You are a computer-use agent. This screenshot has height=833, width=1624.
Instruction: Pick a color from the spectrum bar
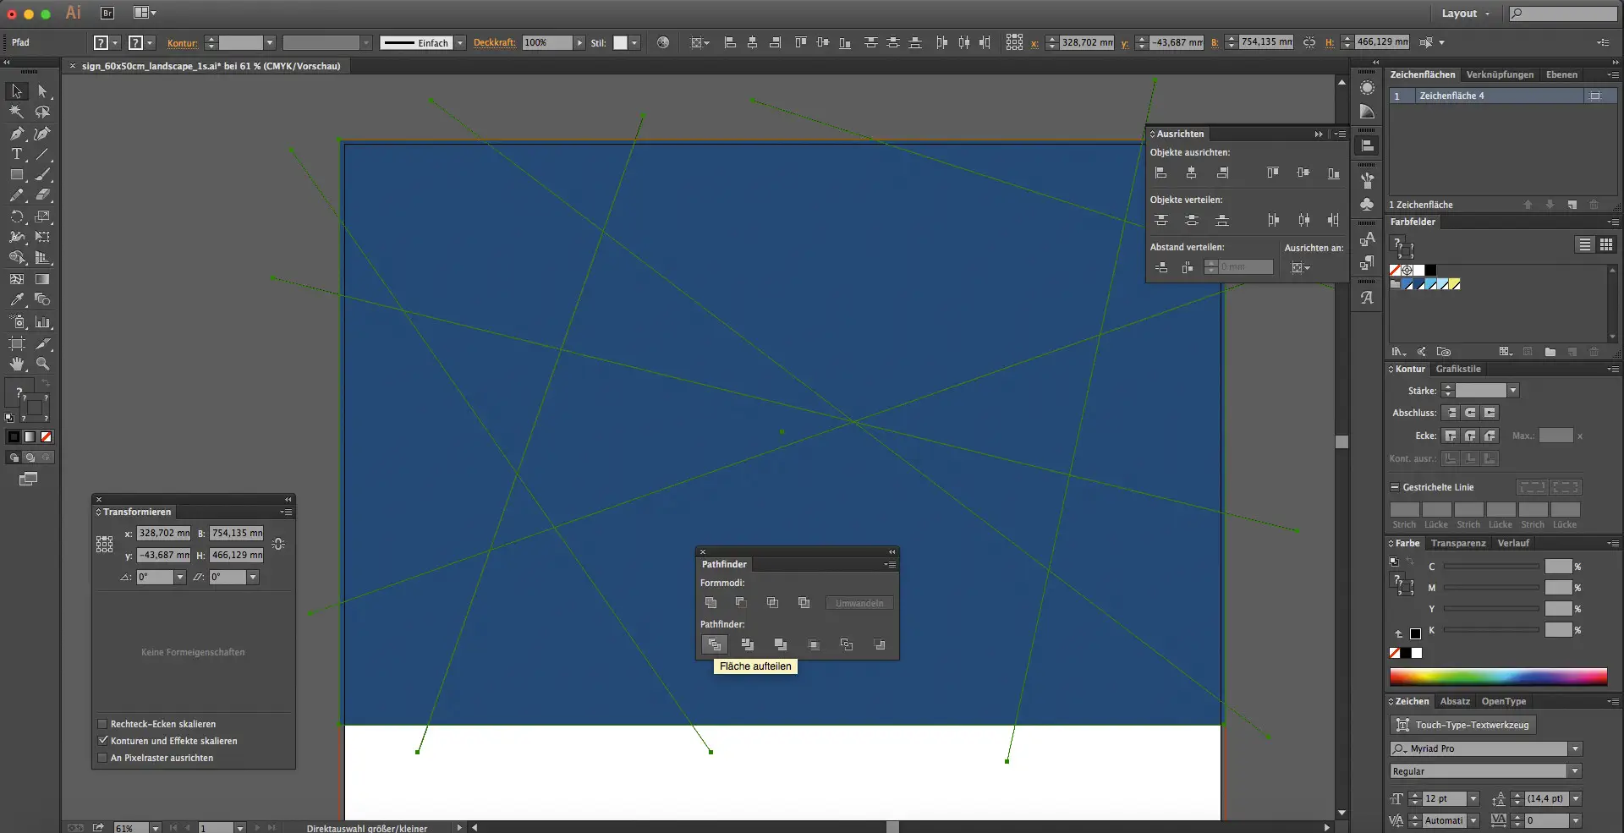point(1497,677)
